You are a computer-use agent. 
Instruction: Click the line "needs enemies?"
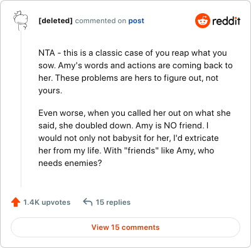pos(70,163)
